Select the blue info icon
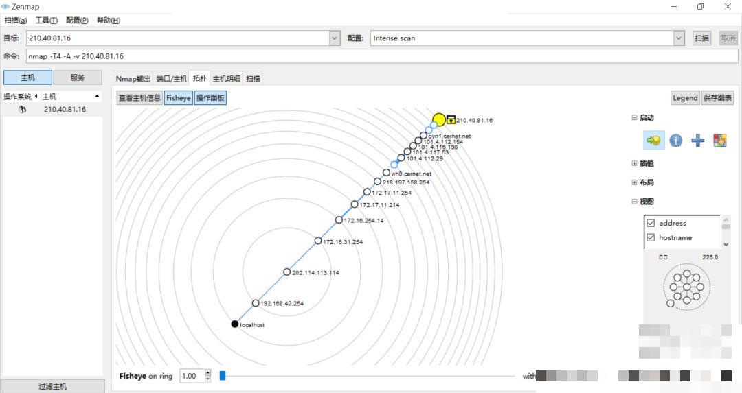The width and height of the screenshot is (742, 393). [x=676, y=141]
